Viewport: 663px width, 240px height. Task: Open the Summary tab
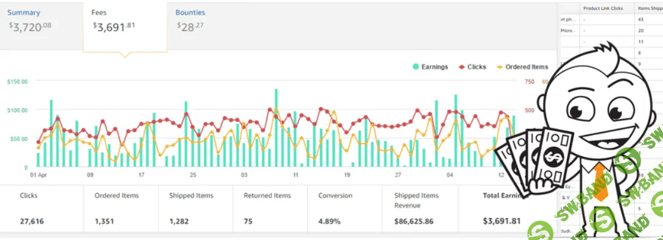[x=24, y=13]
